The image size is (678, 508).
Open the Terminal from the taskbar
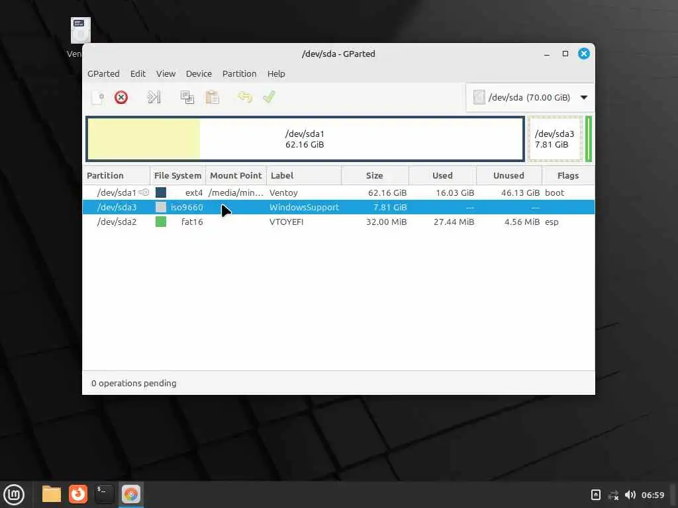tap(105, 494)
